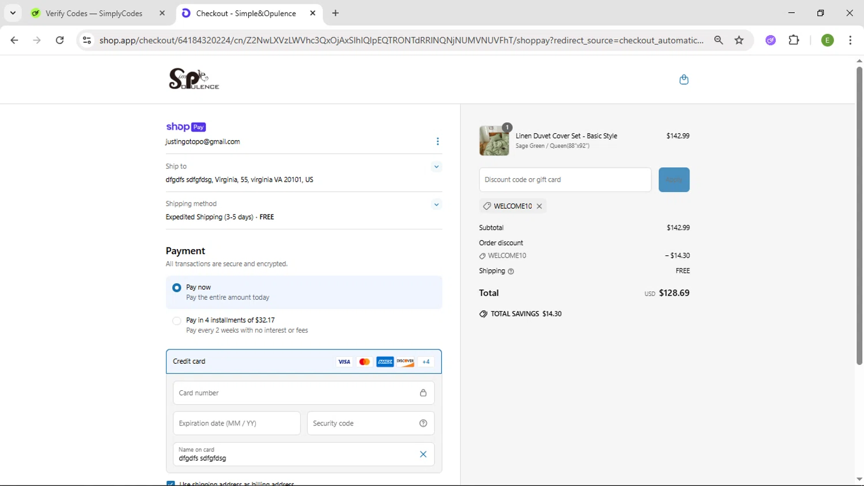Click the Shop Pay logo
The width and height of the screenshot is (864, 486).
coord(186,127)
